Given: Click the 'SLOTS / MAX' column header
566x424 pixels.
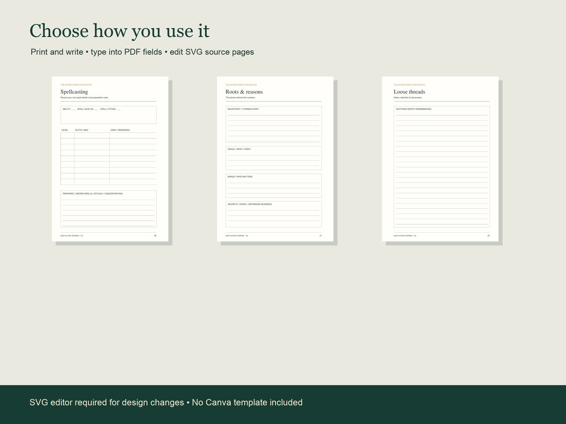Looking at the screenshot, I should pyautogui.click(x=82, y=130).
